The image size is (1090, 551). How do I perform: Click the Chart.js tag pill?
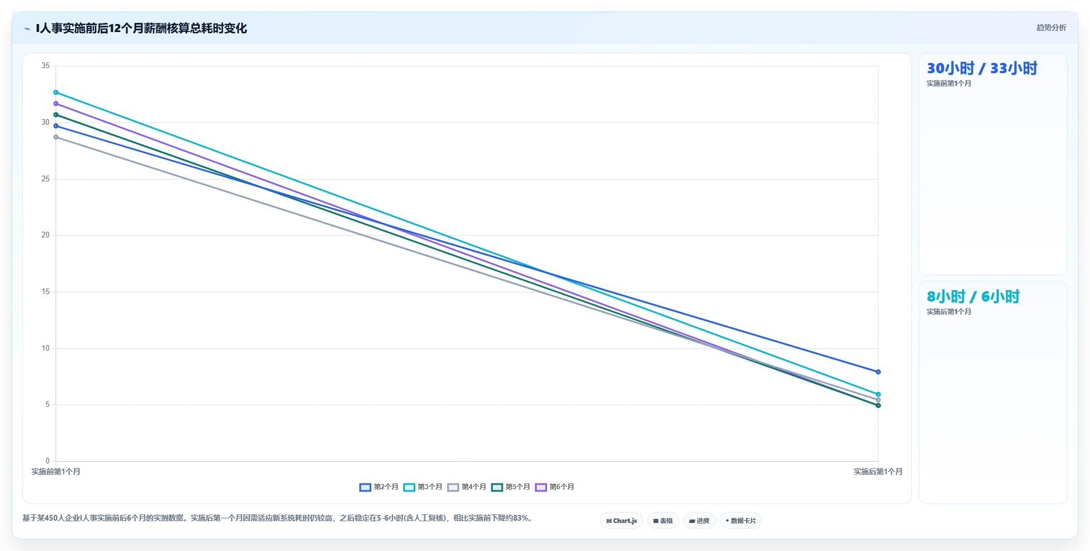621,521
